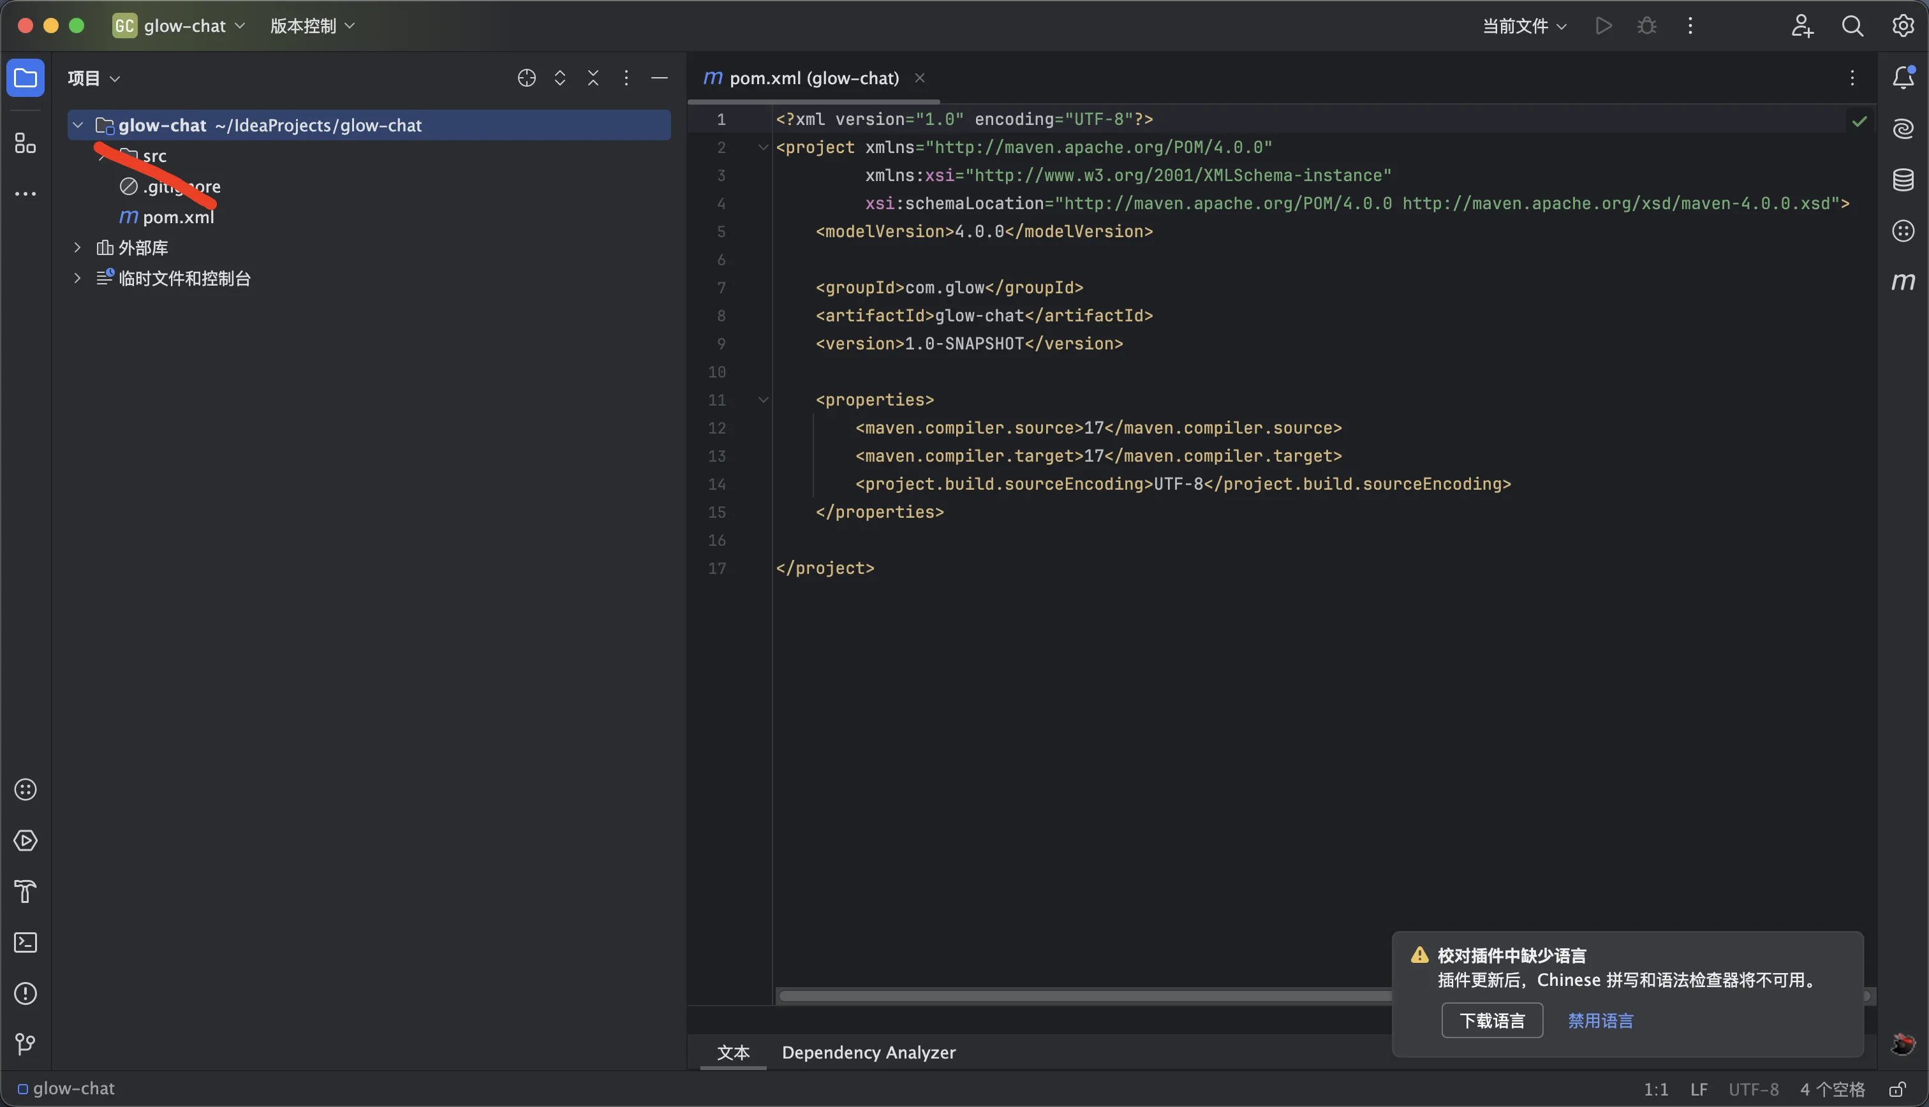Open the 版本控制 dropdown menu
Screen dimensions: 1929x1107
[312, 26]
